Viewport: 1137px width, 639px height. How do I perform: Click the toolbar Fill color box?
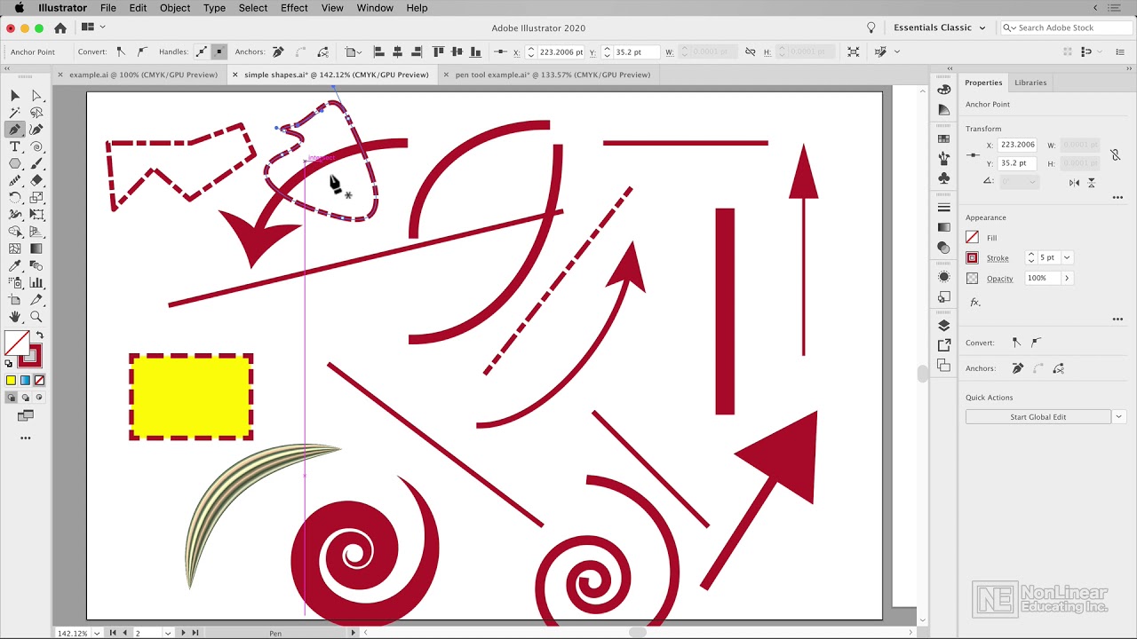(x=17, y=343)
